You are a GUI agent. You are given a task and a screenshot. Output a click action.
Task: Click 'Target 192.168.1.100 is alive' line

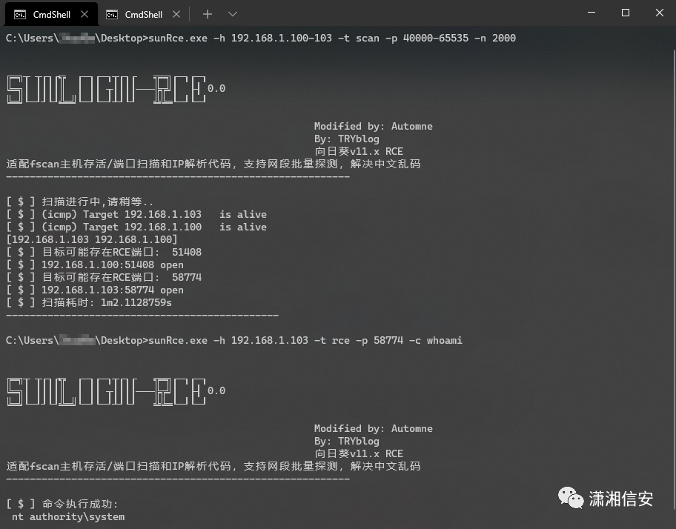tap(136, 227)
